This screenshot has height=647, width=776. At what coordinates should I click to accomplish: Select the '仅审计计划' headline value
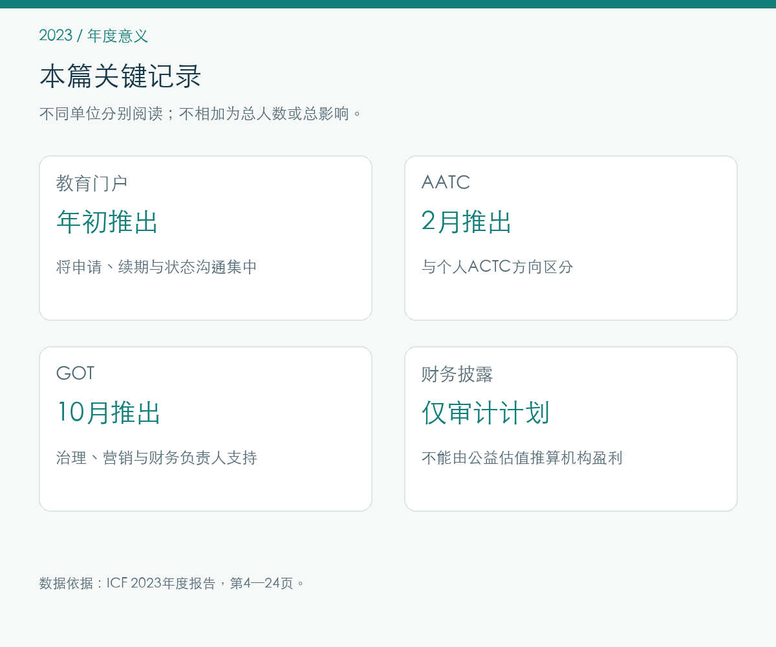(x=486, y=413)
